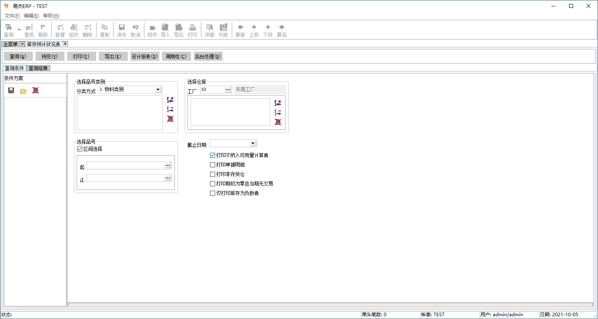This screenshot has height=319, width=598.
Task: Click the horizontal scrollbar at panel bottom
Action: click(x=331, y=304)
